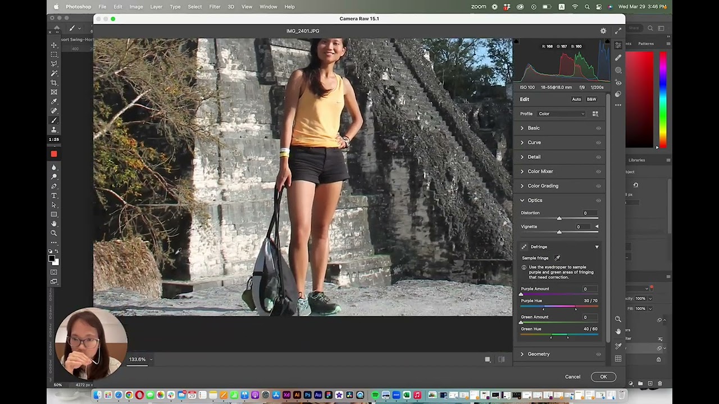Expand the Curve panel
Image resolution: width=719 pixels, height=404 pixels.
[x=522, y=143]
